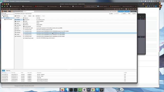The height and width of the screenshot is (92, 164).
Task: Select the Memory hardware row
Action: [80, 18]
